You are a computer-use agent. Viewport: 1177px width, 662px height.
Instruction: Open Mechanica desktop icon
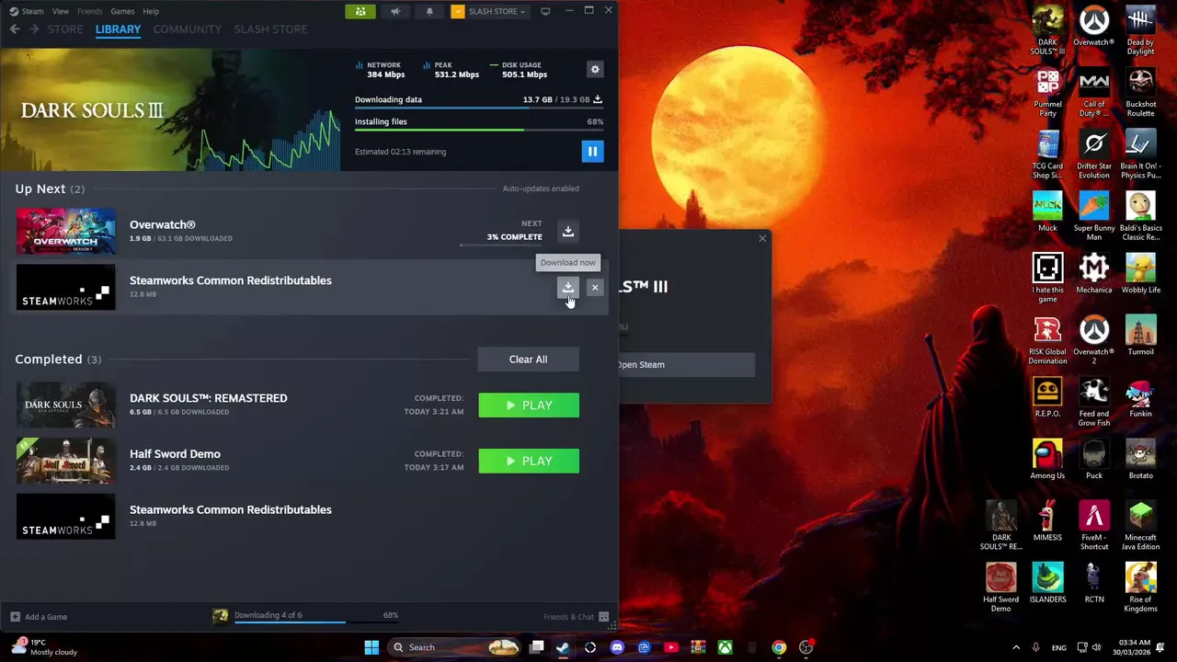1094,272
